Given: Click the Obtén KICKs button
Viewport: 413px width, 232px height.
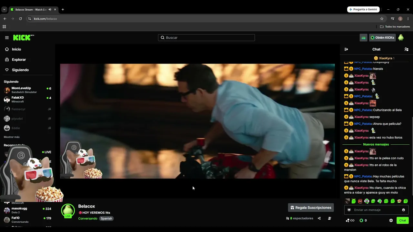Looking at the screenshot, I should click(x=382, y=38).
